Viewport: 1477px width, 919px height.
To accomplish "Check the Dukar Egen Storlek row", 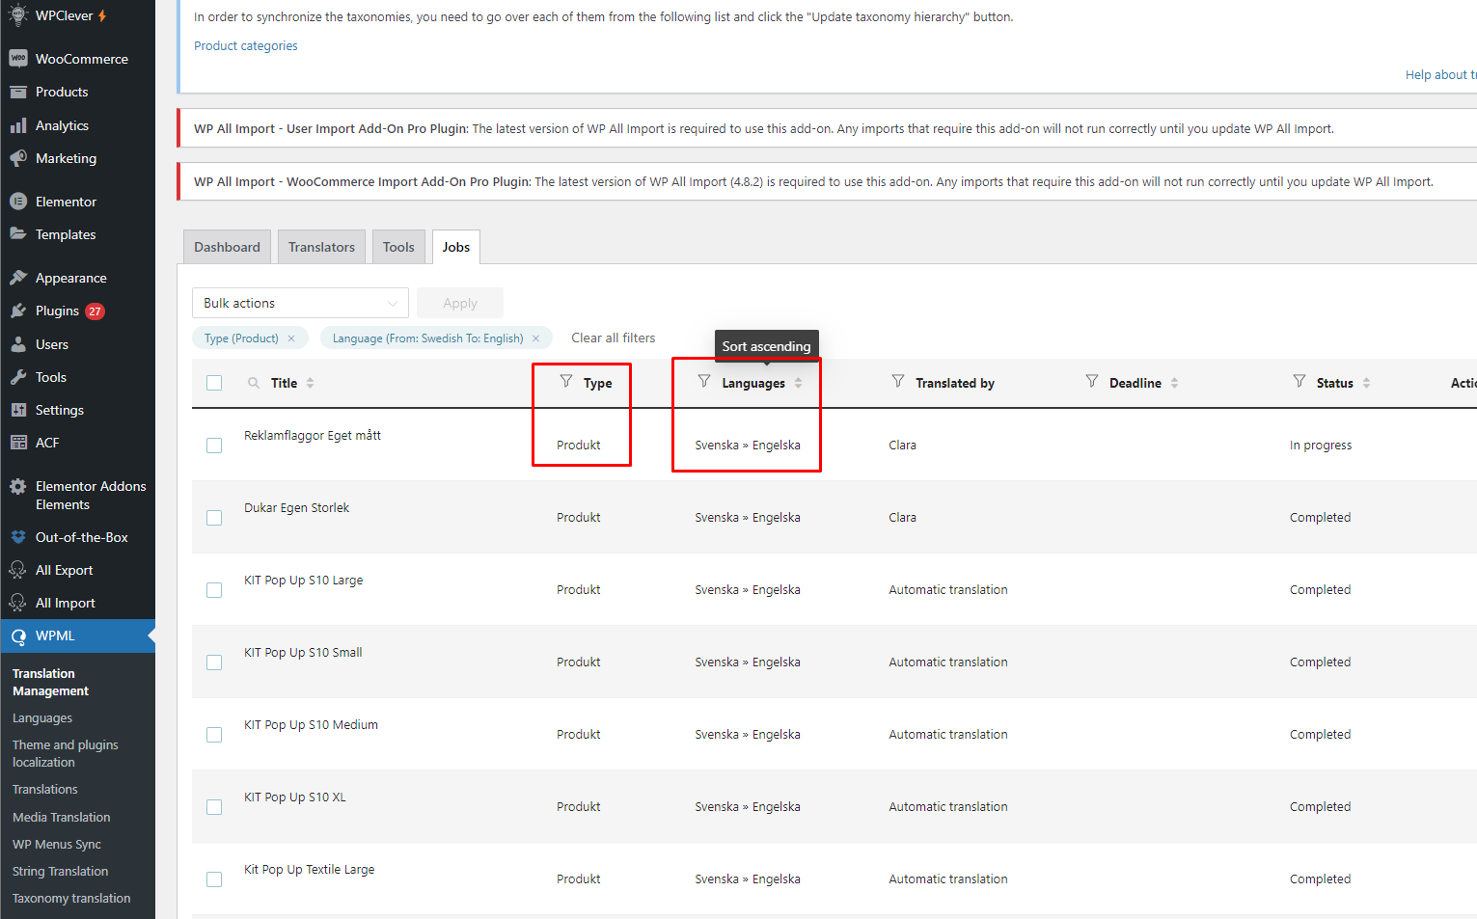I will [x=214, y=518].
